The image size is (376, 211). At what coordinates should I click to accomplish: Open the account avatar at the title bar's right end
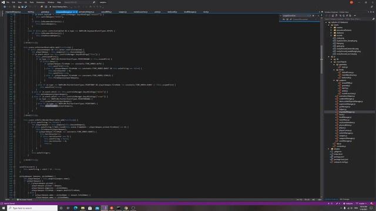[x=351, y=2]
